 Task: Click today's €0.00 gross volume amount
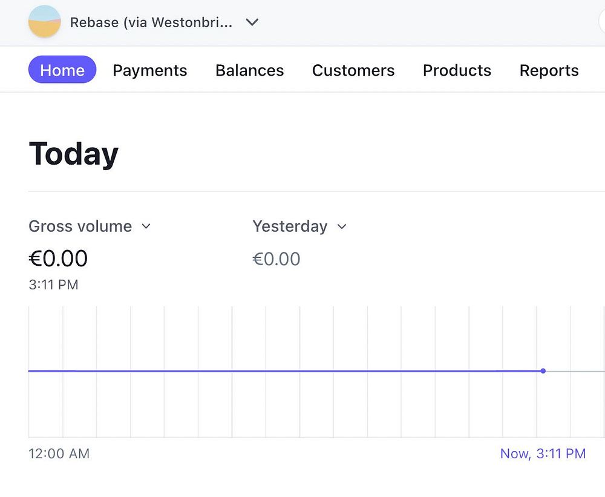coord(59,259)
